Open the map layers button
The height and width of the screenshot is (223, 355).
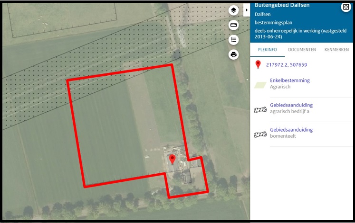(x=233, y=10)
